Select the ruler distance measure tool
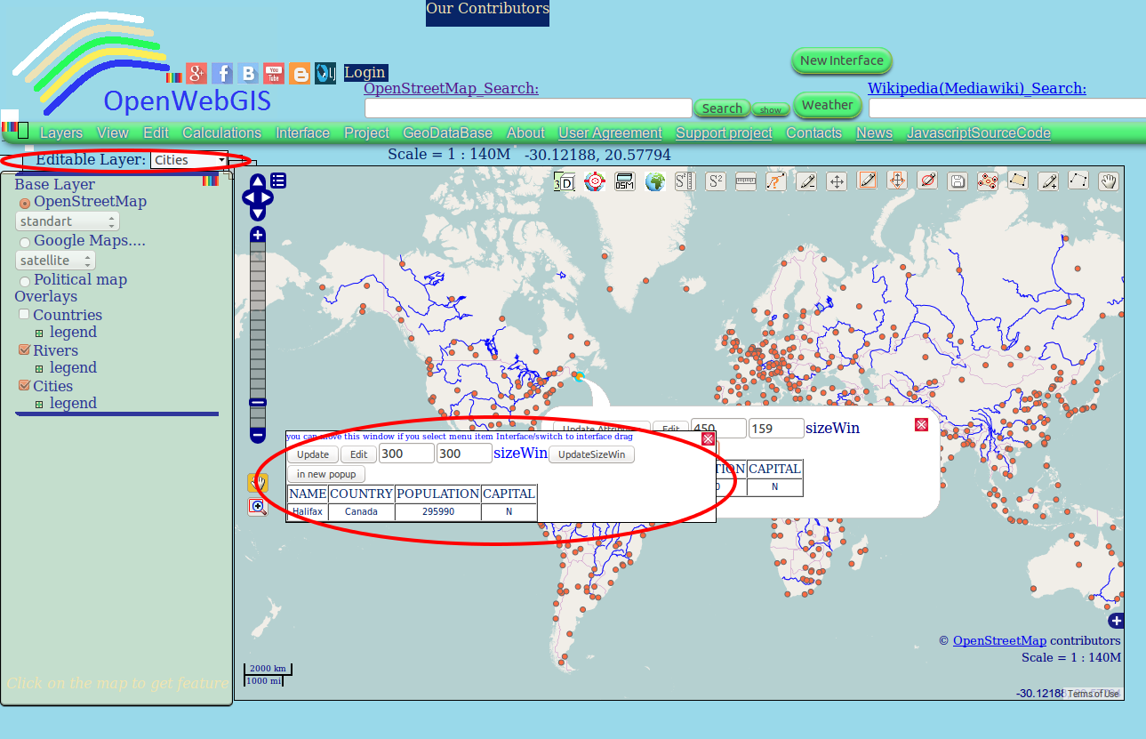The image size is (1146, 739). [746, 181]
